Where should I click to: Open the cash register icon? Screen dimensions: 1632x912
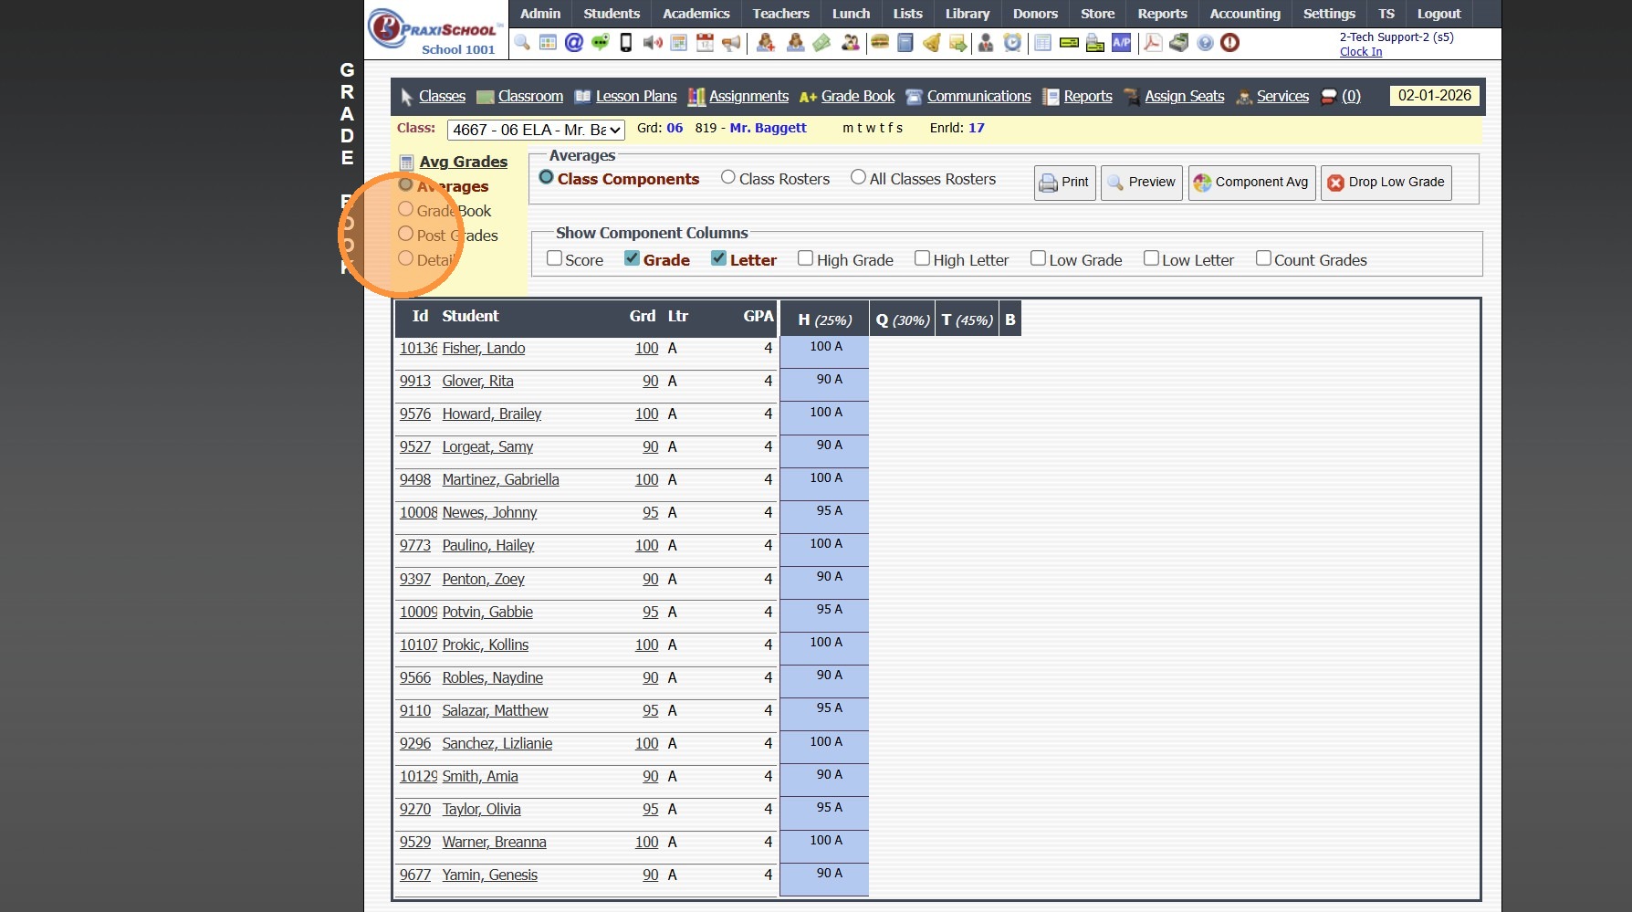(1179, 43)
